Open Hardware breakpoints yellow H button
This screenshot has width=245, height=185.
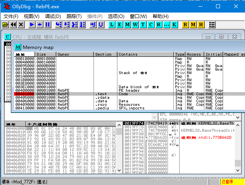[201, 25]
